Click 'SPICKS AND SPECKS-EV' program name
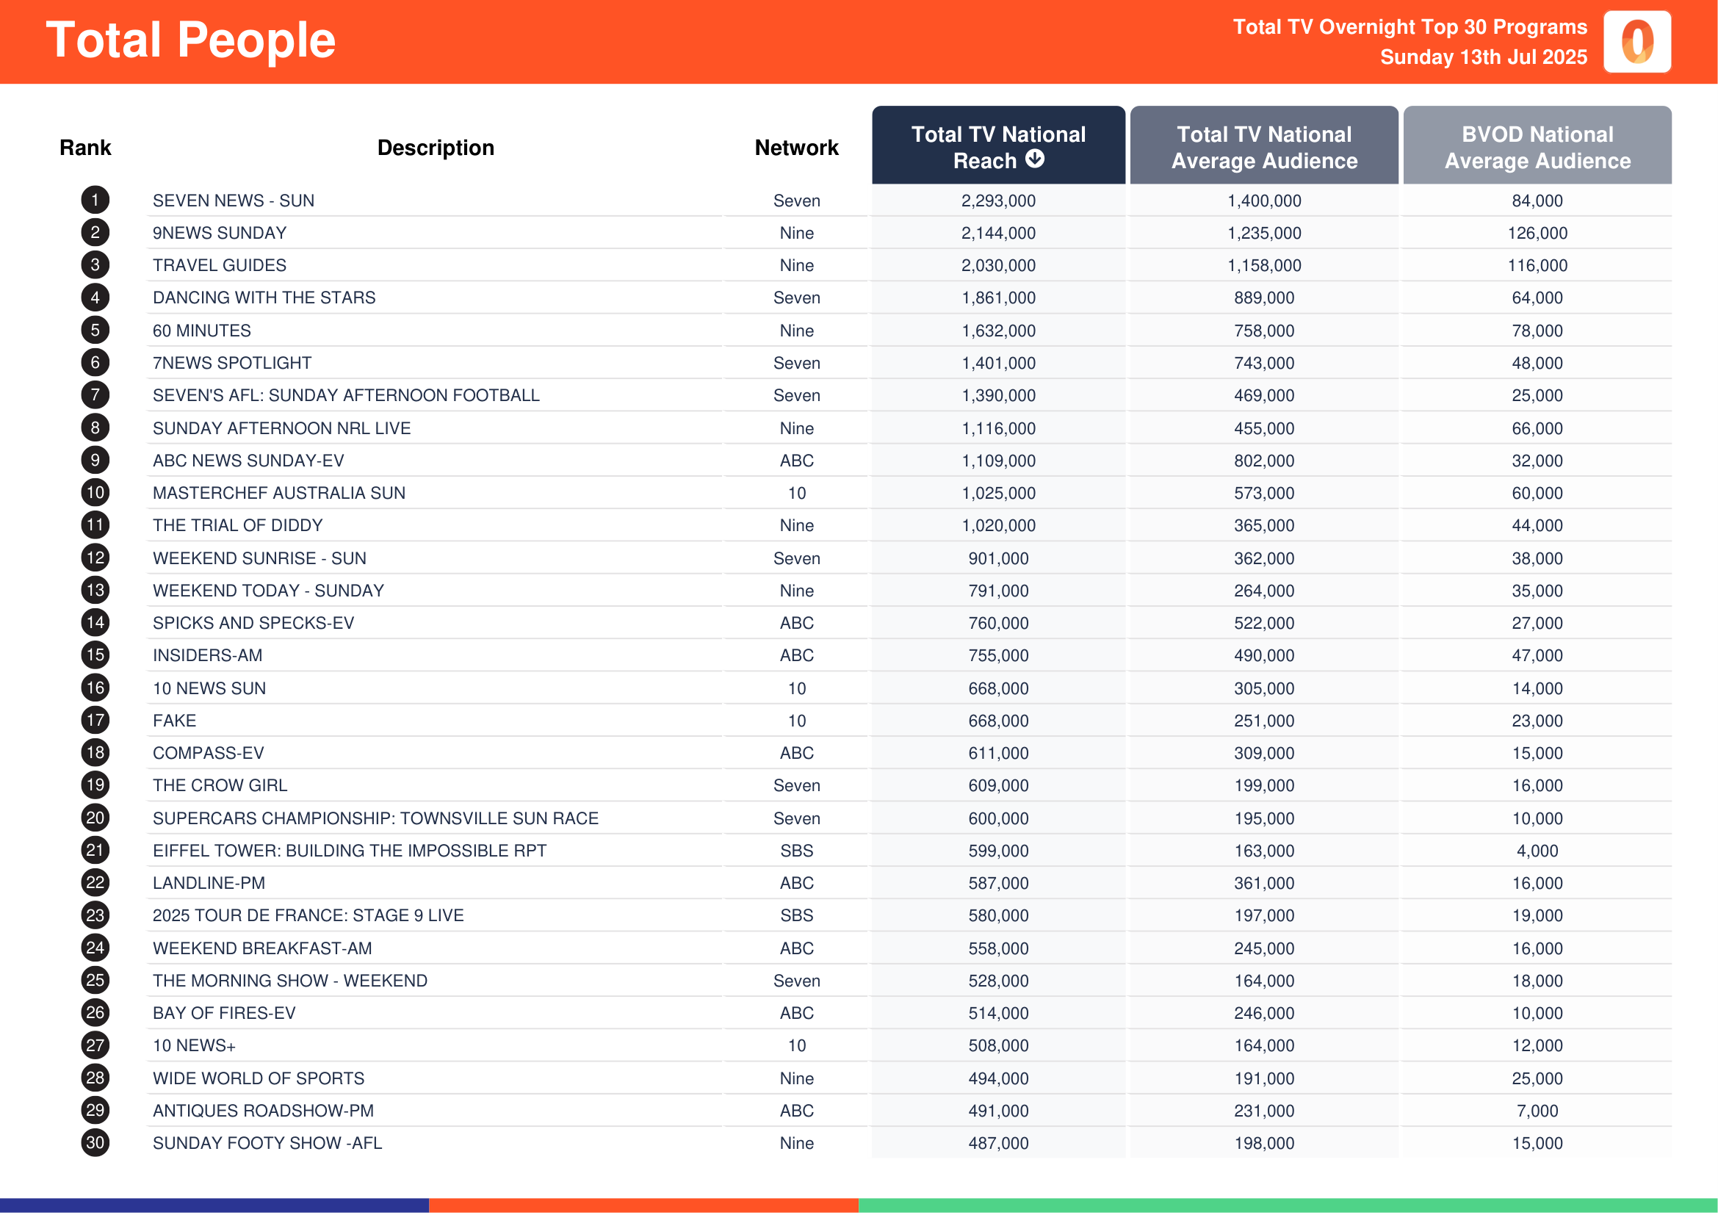This screenshot has width=1718, height=1215. click(x=253, y=623)
